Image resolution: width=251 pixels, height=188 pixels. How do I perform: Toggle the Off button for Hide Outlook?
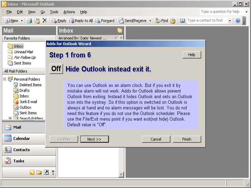(x=56, y=69)
